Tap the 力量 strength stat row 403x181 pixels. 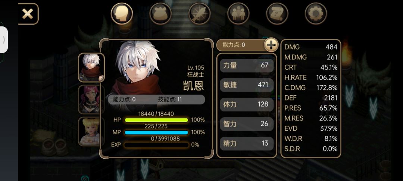click(247, 66)
